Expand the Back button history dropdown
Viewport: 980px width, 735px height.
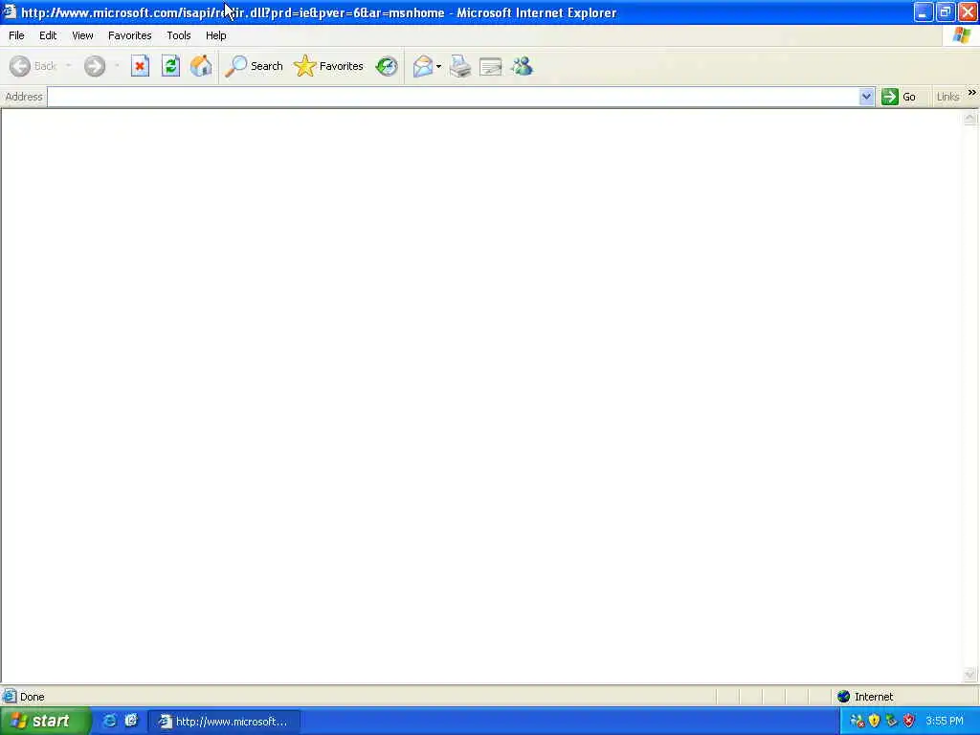pyautogui.click(x=69, y=66)
